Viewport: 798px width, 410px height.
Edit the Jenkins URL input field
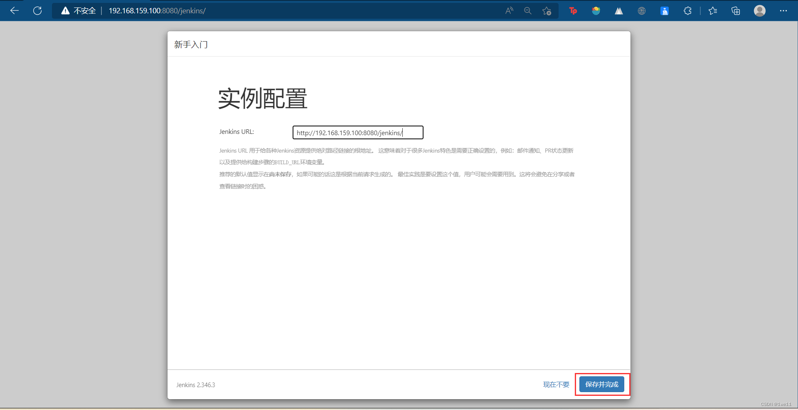358,133
